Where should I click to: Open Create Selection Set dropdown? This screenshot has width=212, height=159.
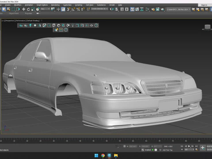pyautogui.click(x=99, y=9)
